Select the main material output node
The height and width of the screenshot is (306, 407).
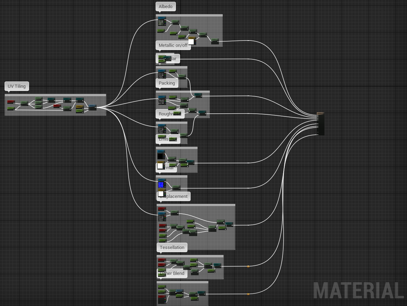click(321, 124)
